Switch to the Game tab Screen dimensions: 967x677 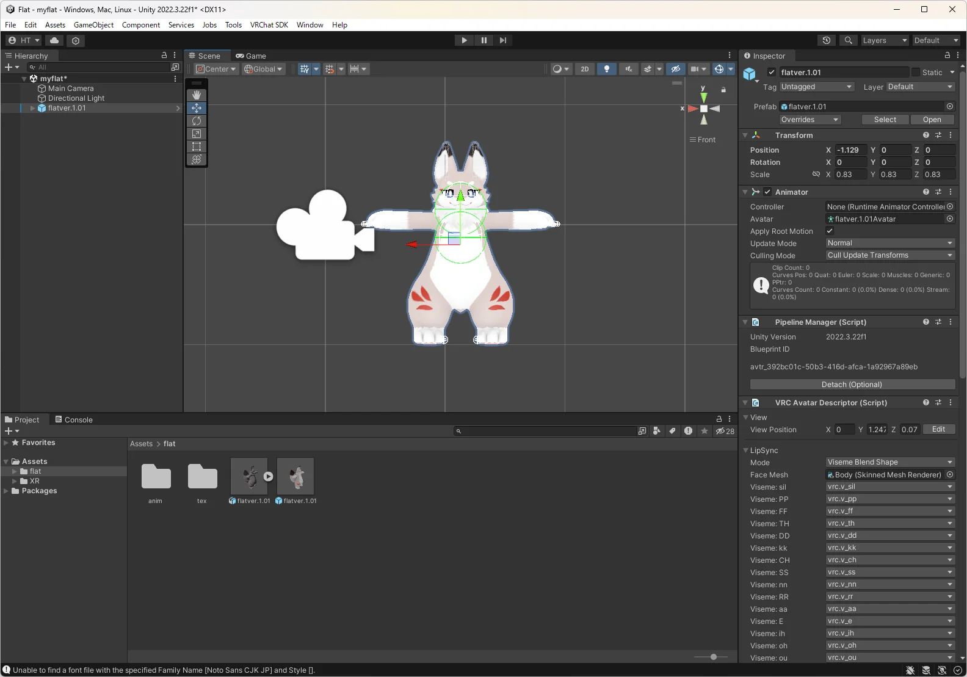pos(251,56)
